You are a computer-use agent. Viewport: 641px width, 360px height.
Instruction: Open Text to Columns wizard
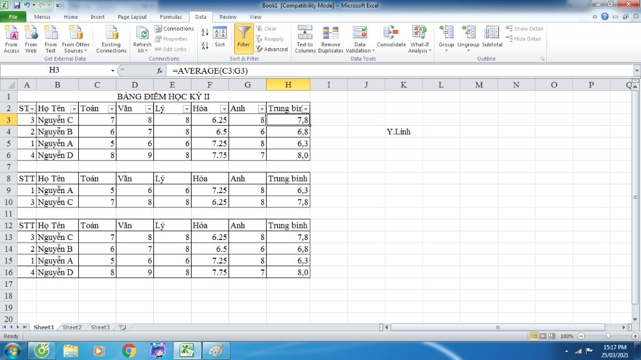pyautogui.click(x=305, y=39)
